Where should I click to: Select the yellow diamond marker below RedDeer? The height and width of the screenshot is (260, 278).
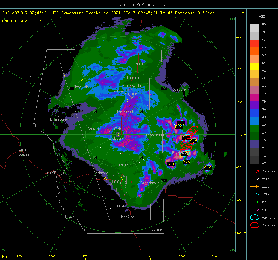127,100
